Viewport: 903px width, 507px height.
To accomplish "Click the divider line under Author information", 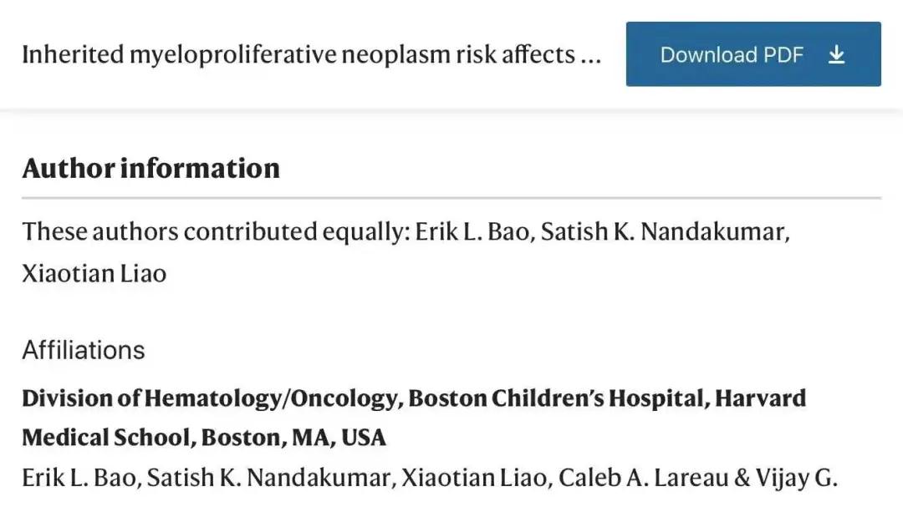I will coord(451,198).
